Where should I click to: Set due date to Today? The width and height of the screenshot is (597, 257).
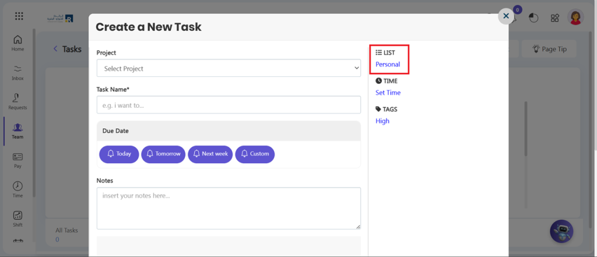pos(119,154)
